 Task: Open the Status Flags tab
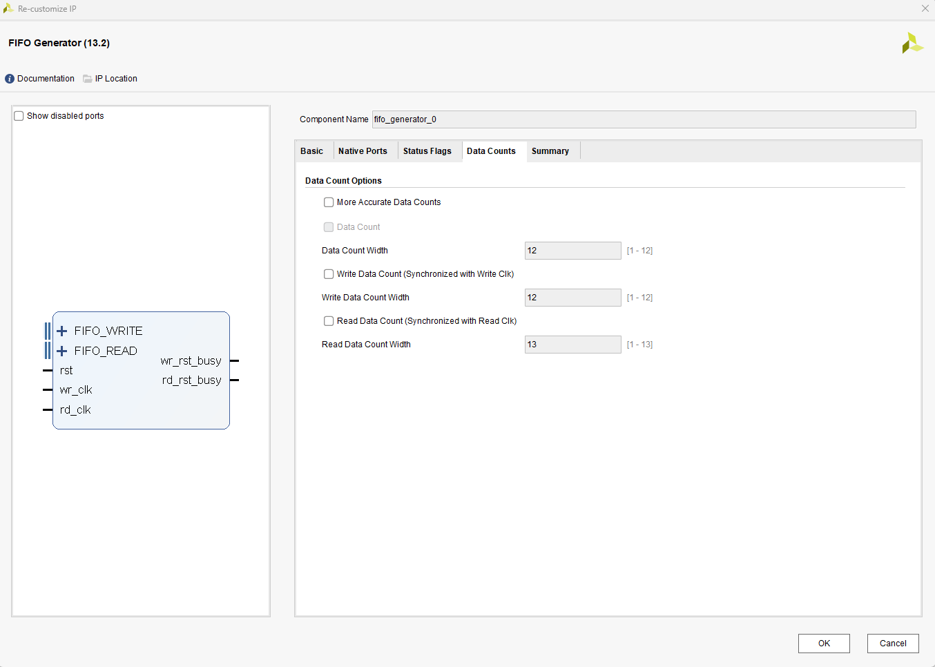(427, 151)
